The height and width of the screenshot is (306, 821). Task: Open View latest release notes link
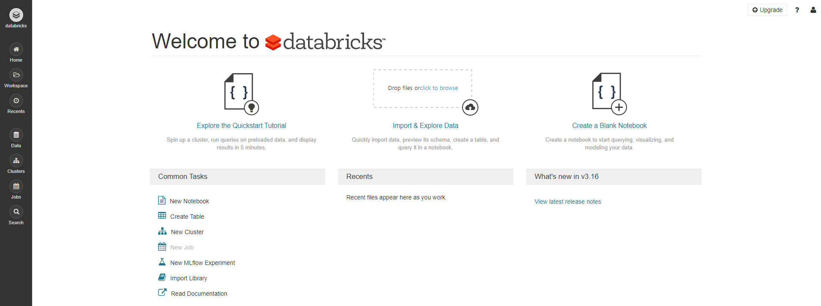coord(568,202)
